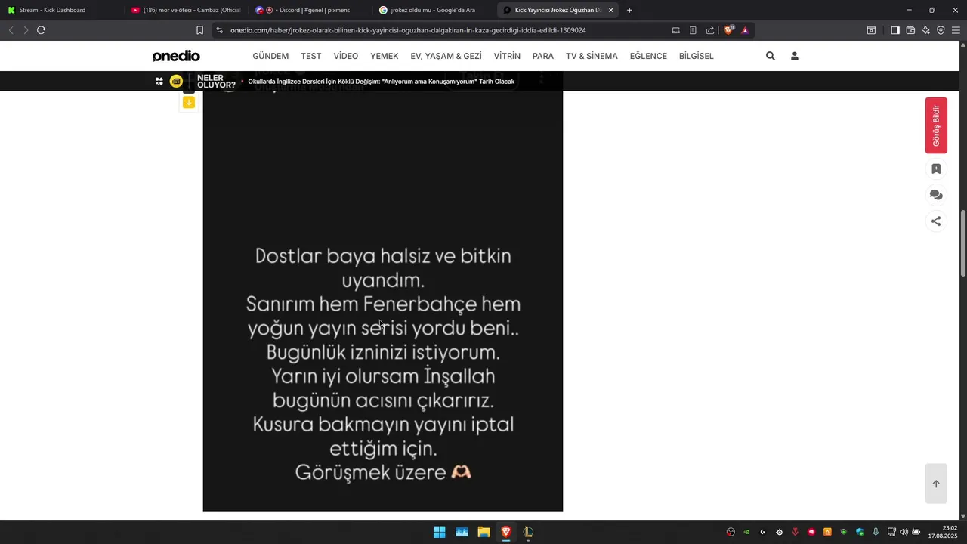Open the volume icon in system tray
The image size is (967, 544).
tap(904, 532)
